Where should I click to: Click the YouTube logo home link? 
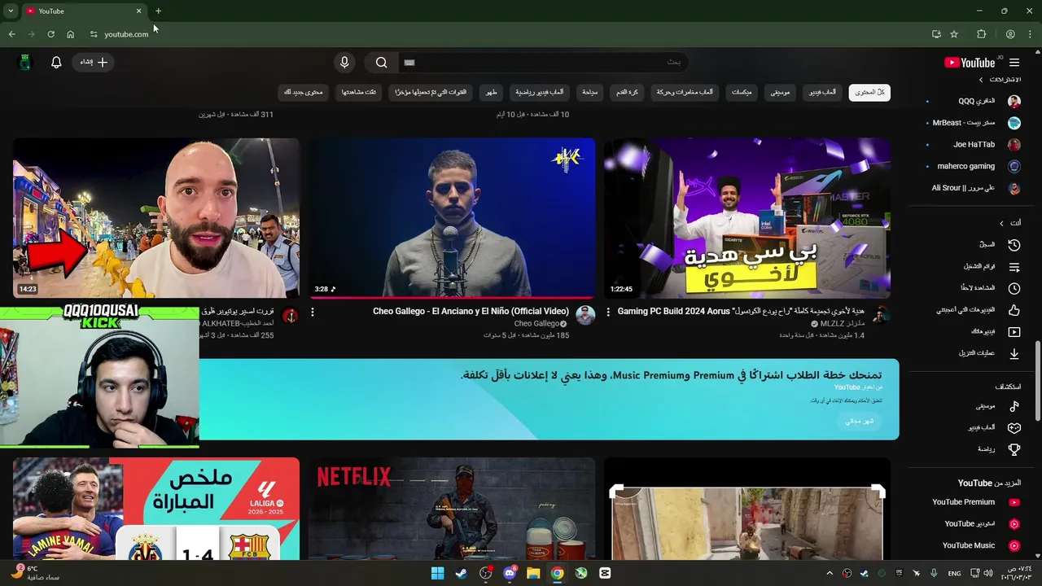point(970,63)
